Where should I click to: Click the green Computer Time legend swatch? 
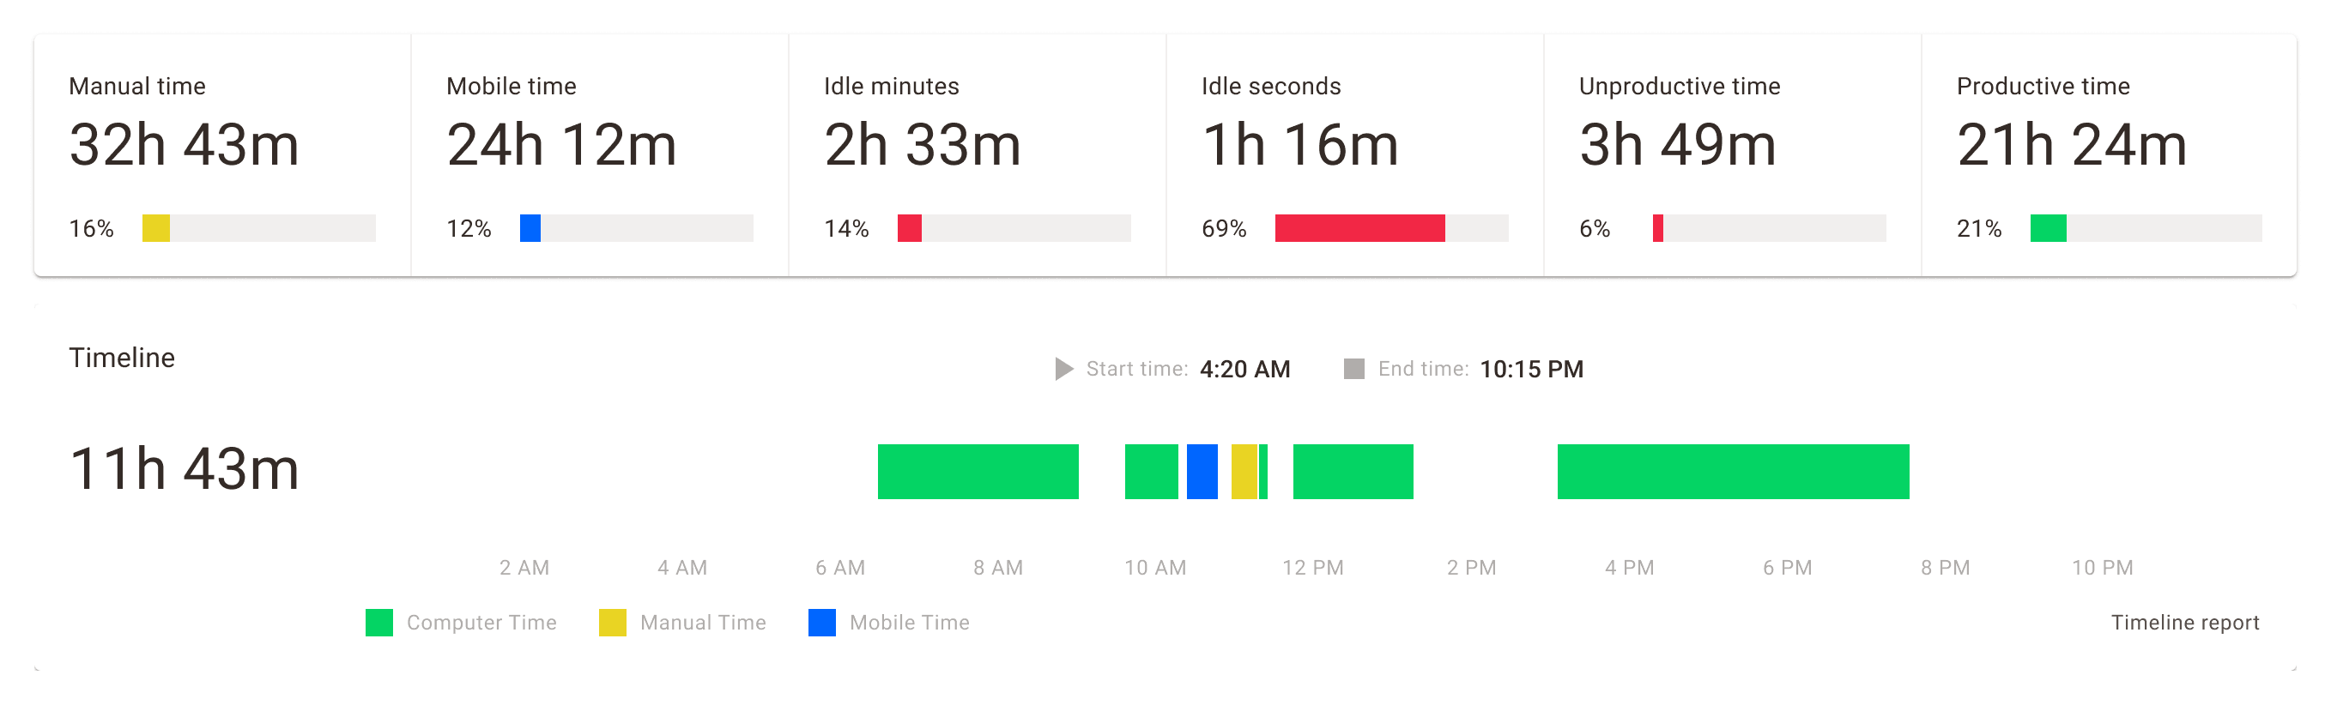coord(378,623)
